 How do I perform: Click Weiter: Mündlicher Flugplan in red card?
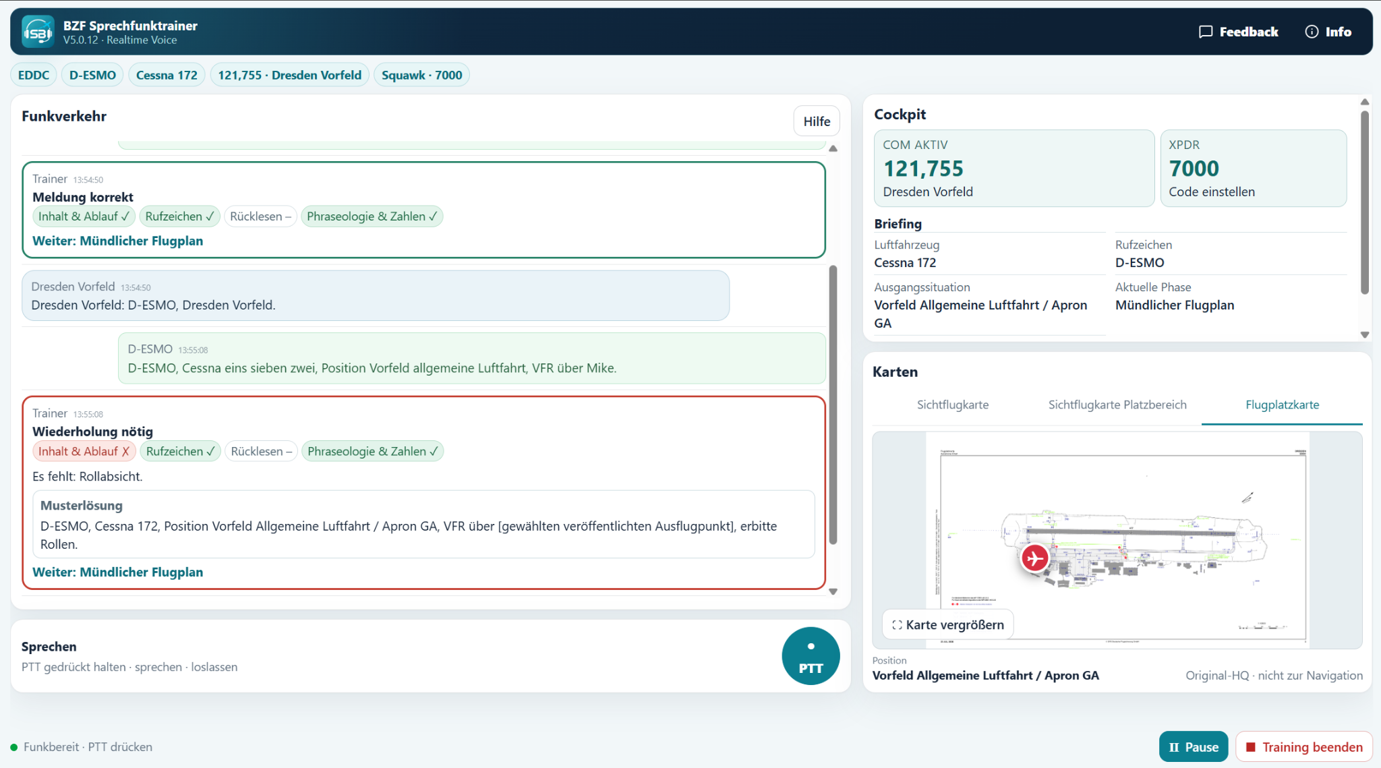point(117,572)
